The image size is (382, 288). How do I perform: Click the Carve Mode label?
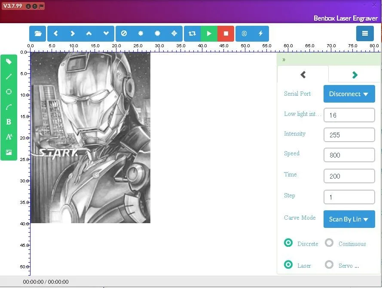[x=299, y=218]
